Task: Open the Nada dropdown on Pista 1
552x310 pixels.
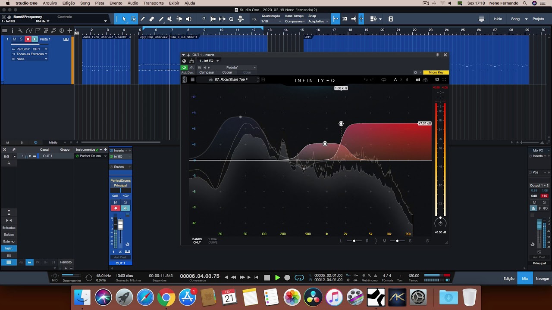Action: click(x=30, y=59)
